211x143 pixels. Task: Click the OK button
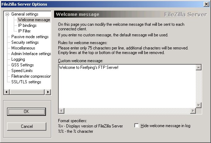click(x=27, y=112)
